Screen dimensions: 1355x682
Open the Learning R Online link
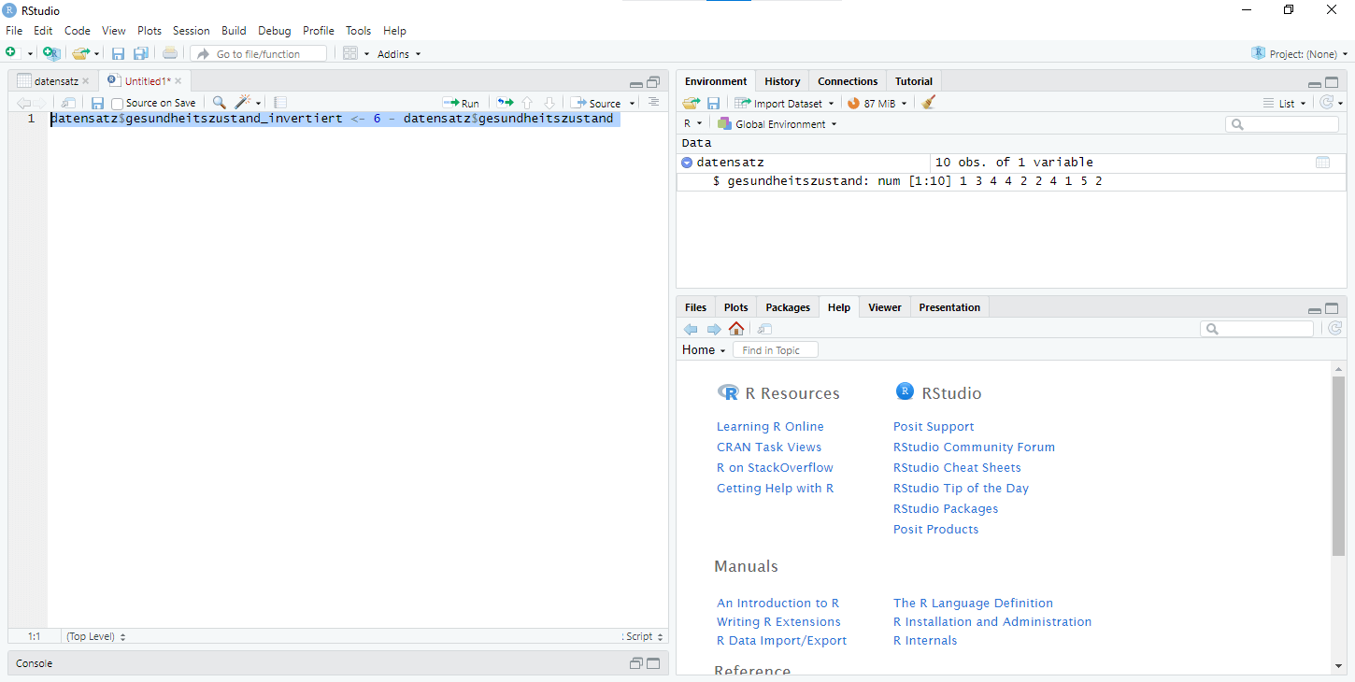(x=770, y=426)
